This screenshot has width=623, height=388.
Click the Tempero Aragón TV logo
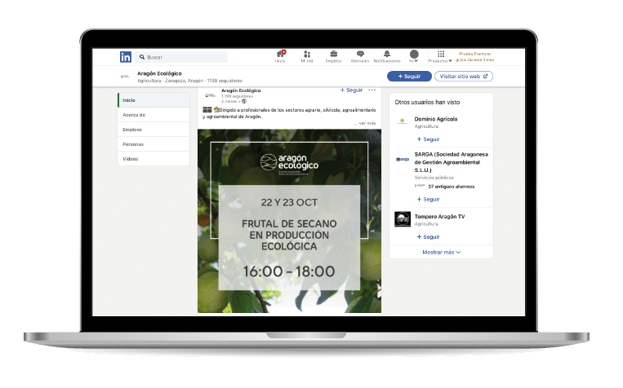click(x=402, y=218)
